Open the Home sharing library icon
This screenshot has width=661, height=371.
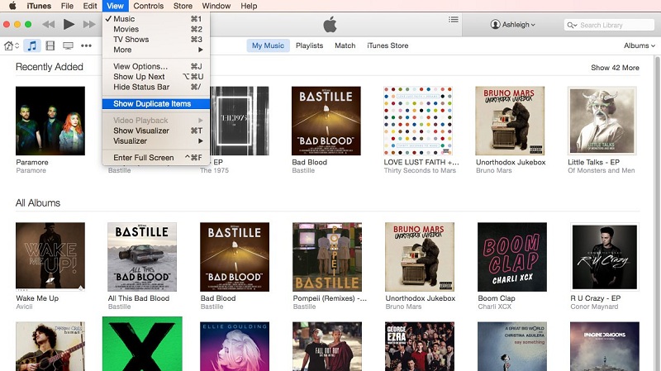click(11, 45)
